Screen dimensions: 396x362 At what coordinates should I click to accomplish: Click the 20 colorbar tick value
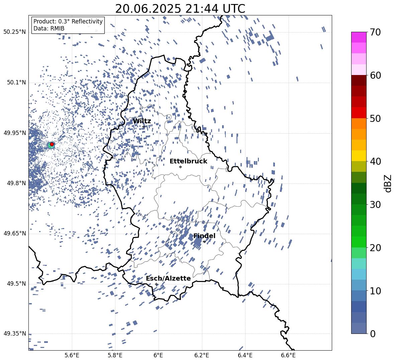pyautogui.click(x=375, y=247)
